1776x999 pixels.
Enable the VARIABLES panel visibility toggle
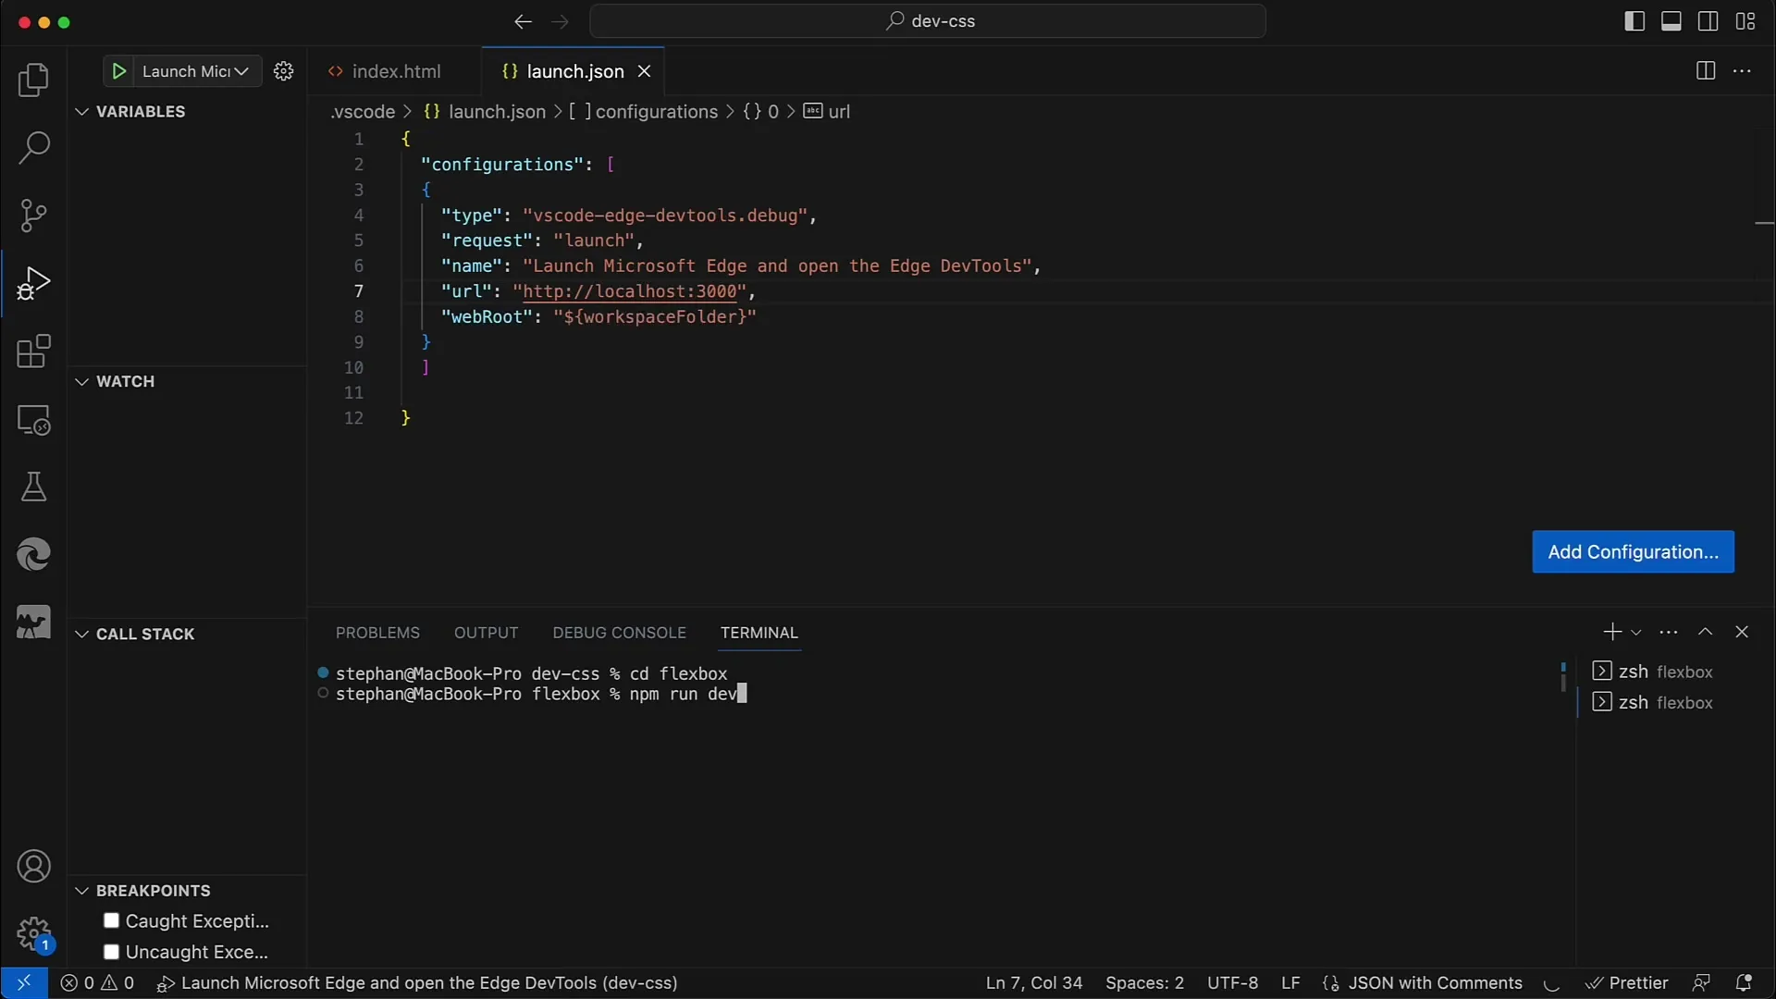point(81,111)
